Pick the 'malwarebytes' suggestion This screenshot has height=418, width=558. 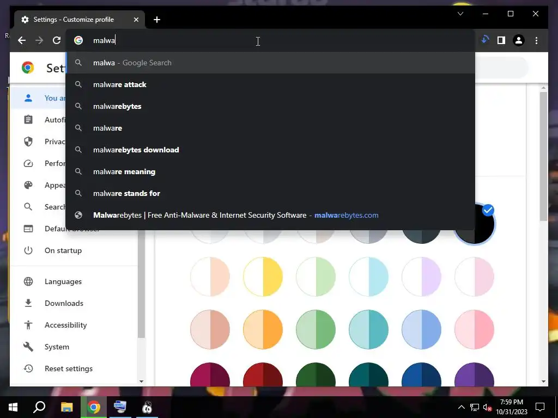(x=270, y=106)
